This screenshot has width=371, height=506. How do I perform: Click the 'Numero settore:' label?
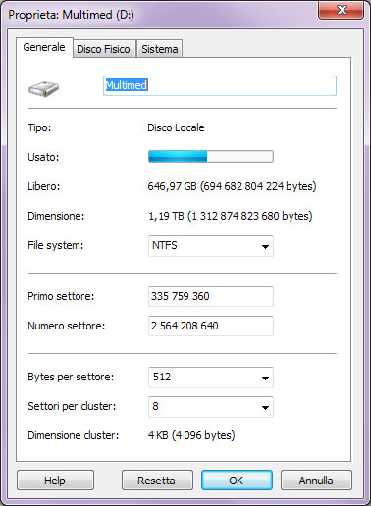click(x=67, y=326)
